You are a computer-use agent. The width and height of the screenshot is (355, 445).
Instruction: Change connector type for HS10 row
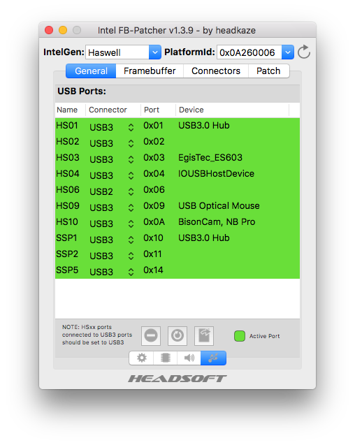click(x=131, y=224)
